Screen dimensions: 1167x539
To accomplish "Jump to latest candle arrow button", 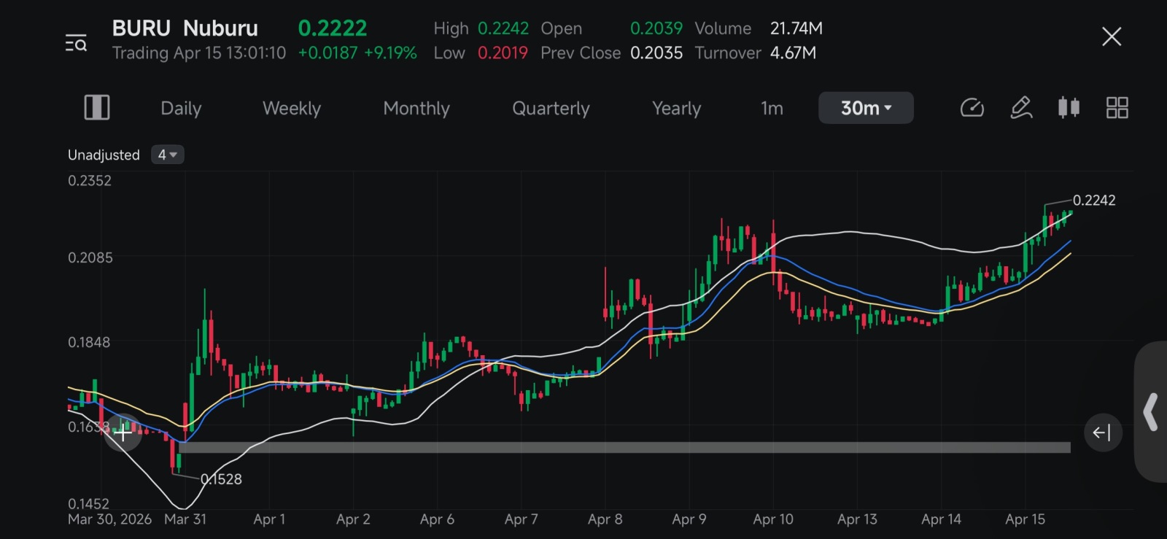I will [x=1102, y=433].
